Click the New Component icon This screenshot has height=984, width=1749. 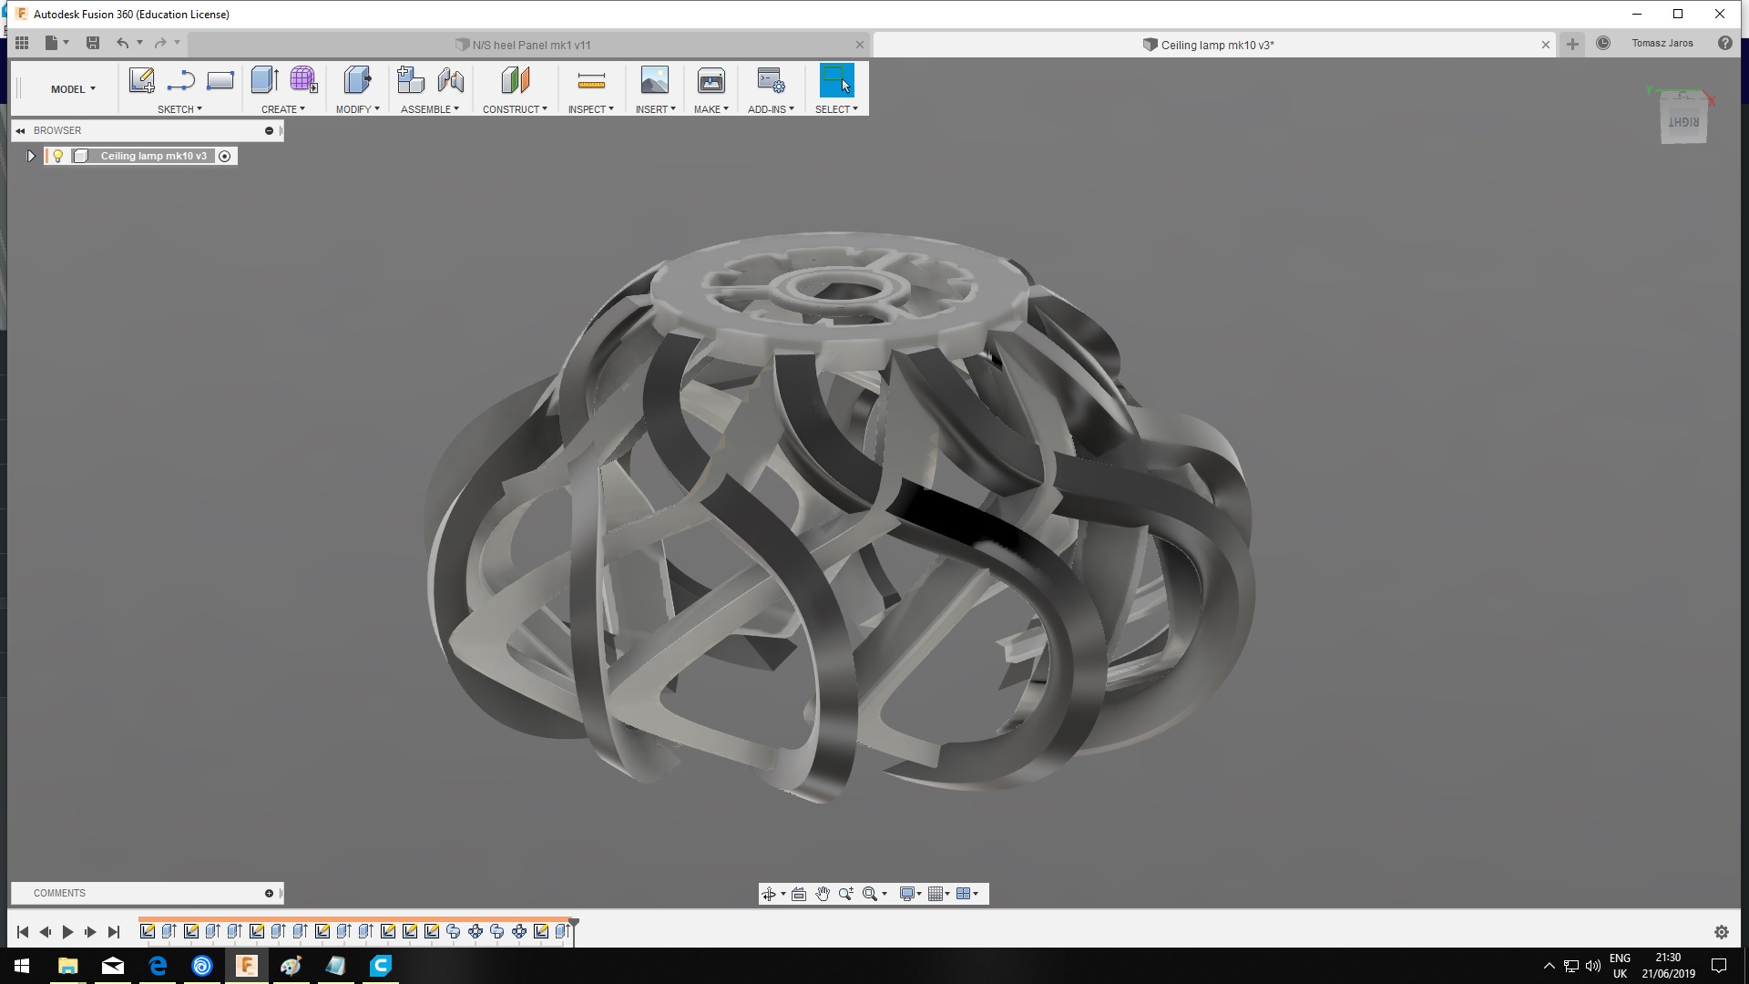click(x=411, y=80)
